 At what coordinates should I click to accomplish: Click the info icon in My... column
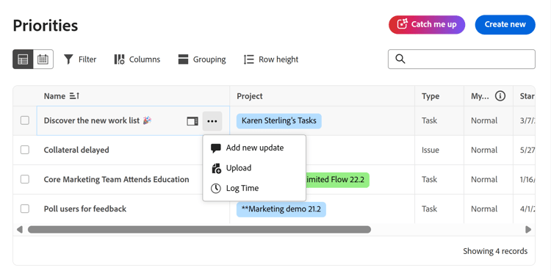coord(500,96)
